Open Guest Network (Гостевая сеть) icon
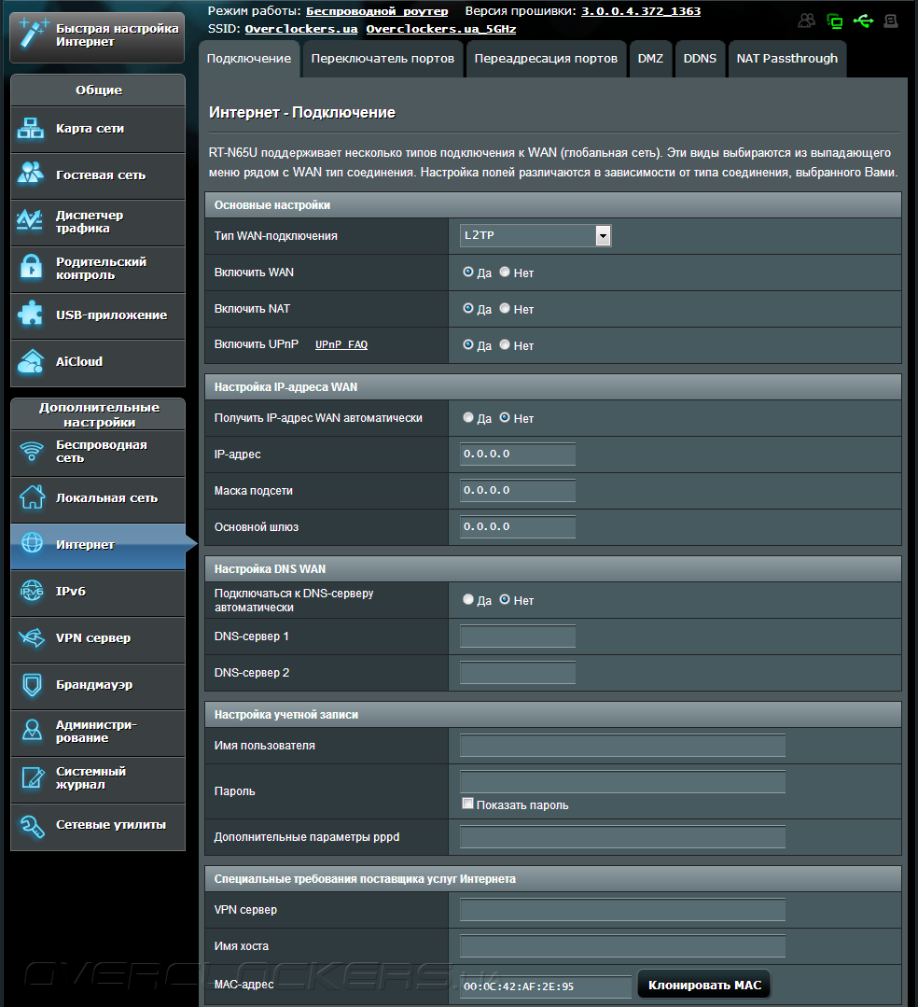The width and height of the screenshot is (918, 1007). (32, 175)
